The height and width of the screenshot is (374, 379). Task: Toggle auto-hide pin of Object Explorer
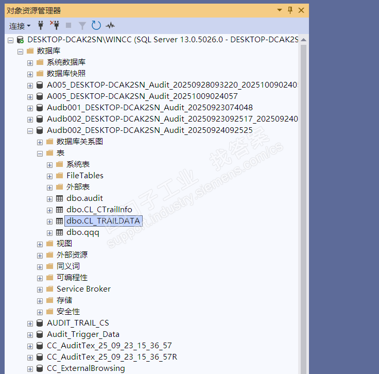[290, 10]
